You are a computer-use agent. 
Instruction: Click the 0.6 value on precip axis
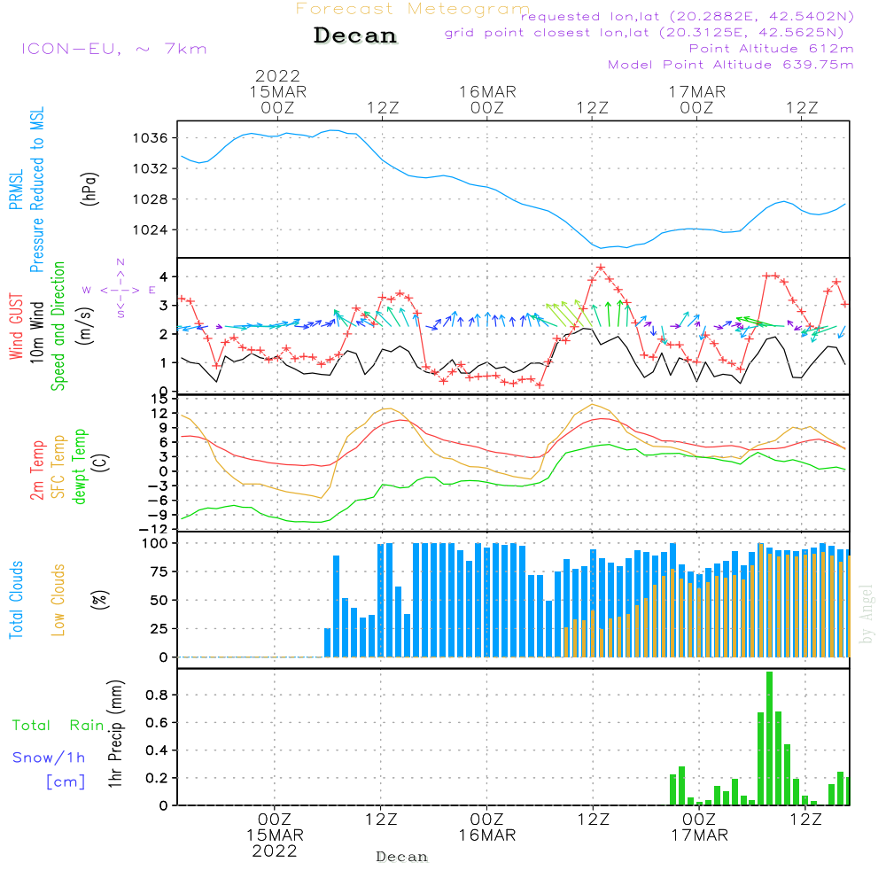[x=157, y=723]
